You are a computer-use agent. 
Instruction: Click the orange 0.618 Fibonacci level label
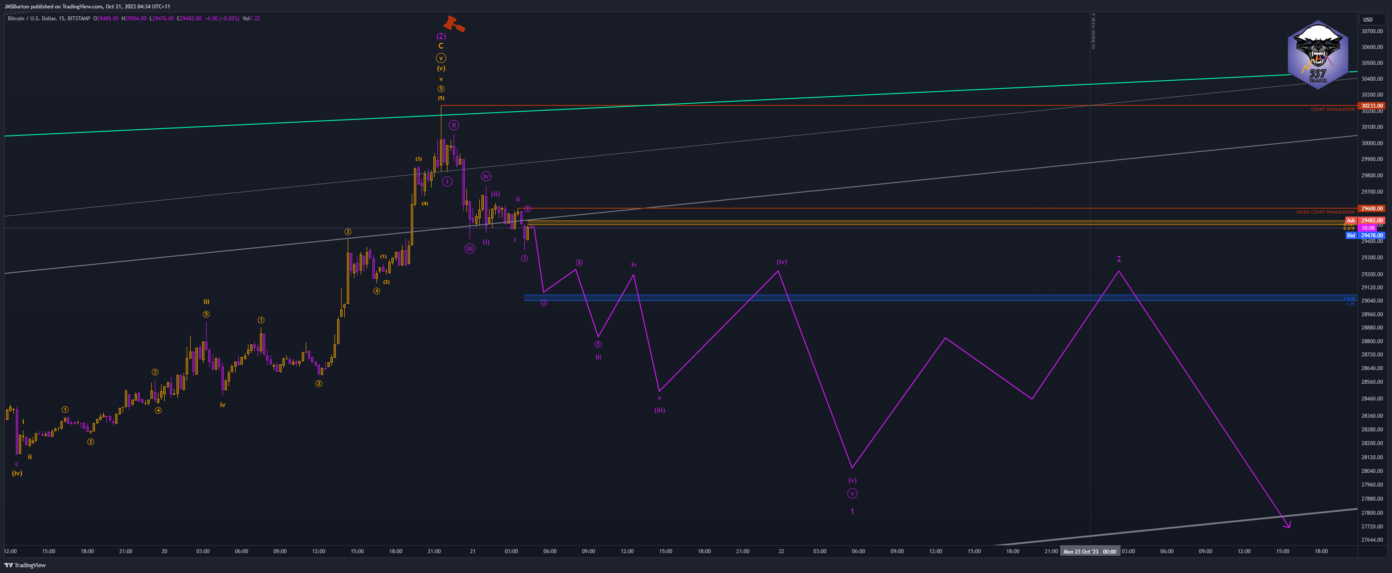pos(1349,228)
